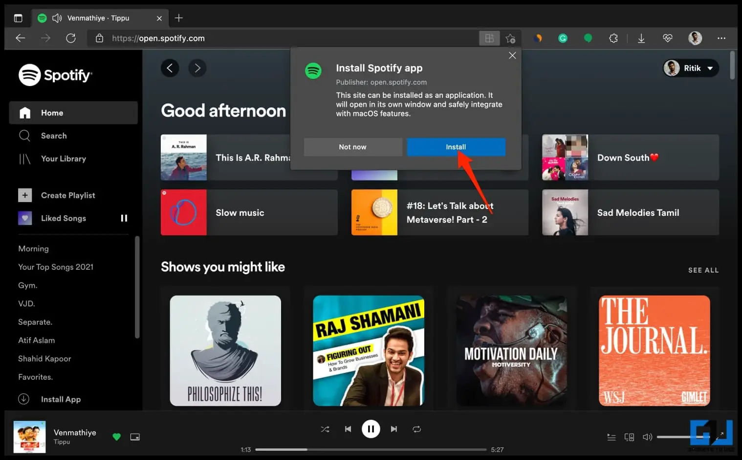
Task: Open the Slow music playlist card
Action: point(249,212)
